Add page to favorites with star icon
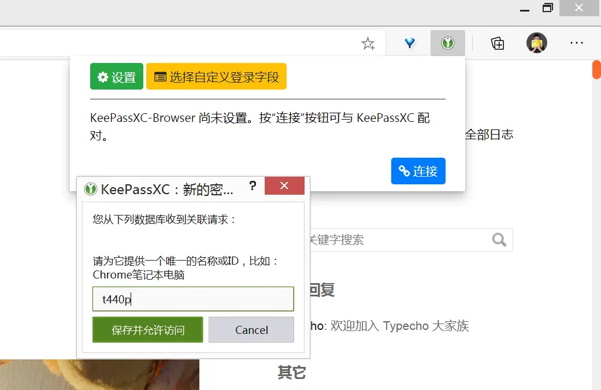The image size is (601, 390). (368, 44)
